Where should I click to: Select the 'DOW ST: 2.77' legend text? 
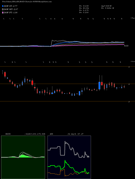(11, 6)
